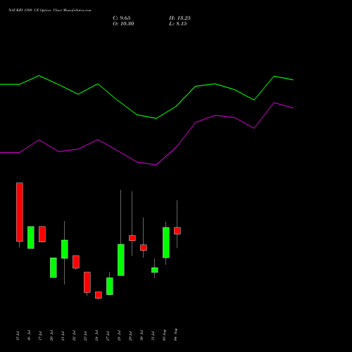Select the red candle for 30 Jul

pos(144,248)
